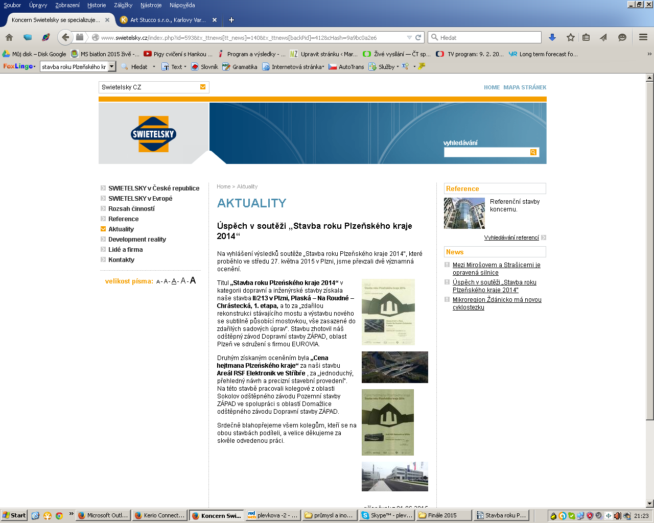The height and width of the screenshot is (523, 654).
Task: Open the Nástroje menu
Action: [x=151, y=5]
